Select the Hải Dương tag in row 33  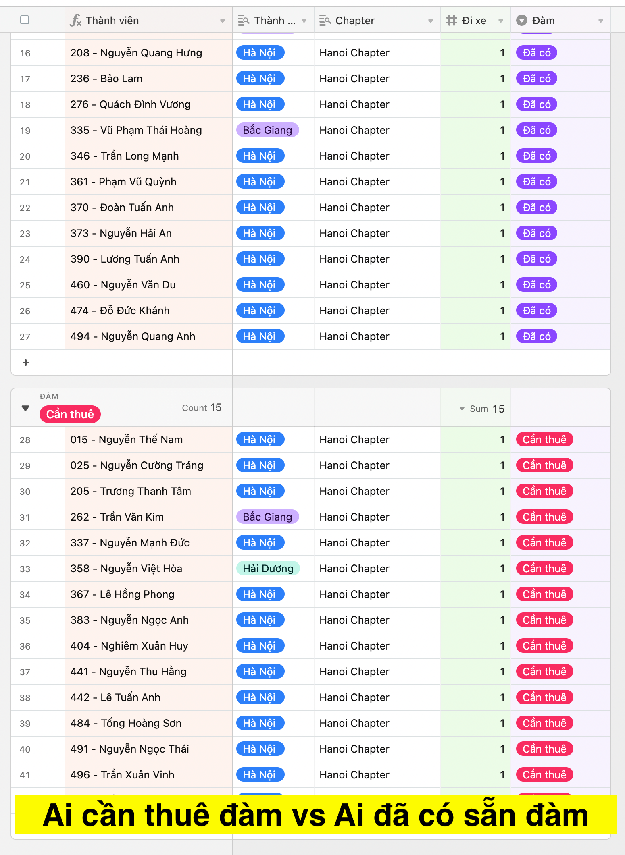pyautogui.click(x=268, y=569)
